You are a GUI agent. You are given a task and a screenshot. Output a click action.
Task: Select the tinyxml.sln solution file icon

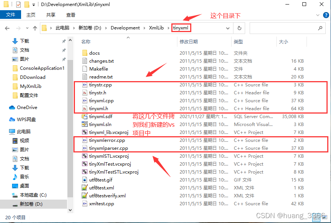point(85,125)
